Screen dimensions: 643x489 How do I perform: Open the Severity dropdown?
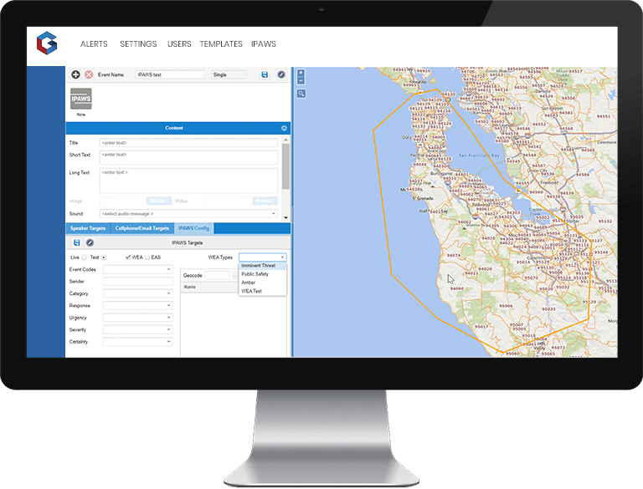click(x=138, y=329)
